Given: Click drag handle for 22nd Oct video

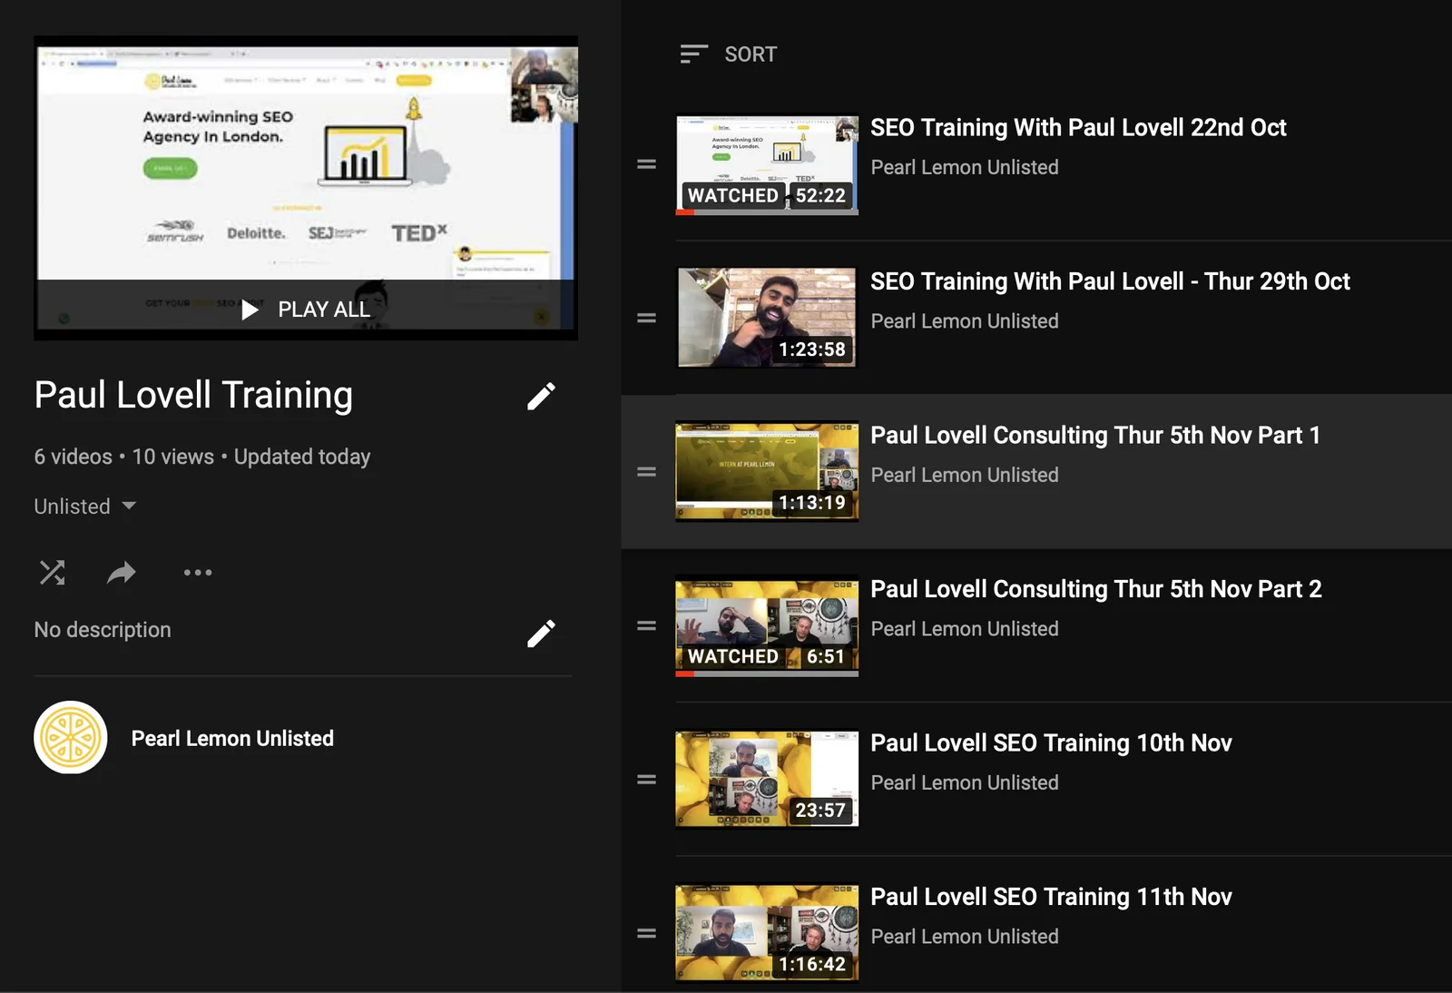Looking at the screenshot, I should [x=646, y=164].
